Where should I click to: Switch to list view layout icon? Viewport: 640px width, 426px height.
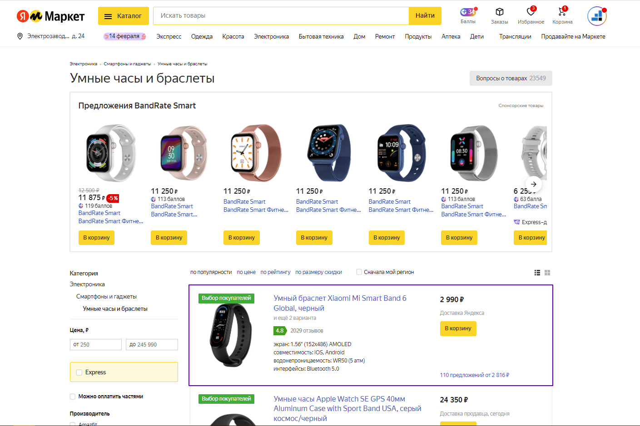click(537, 273)
